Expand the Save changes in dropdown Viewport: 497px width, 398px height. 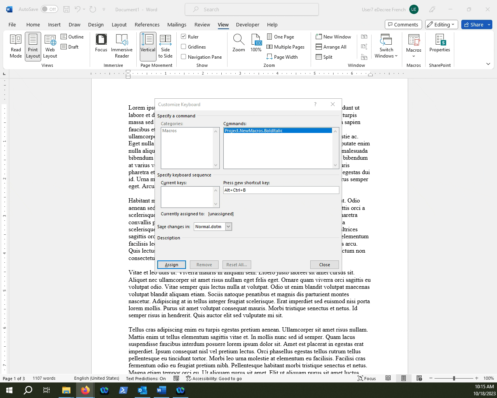pos(228,227)
